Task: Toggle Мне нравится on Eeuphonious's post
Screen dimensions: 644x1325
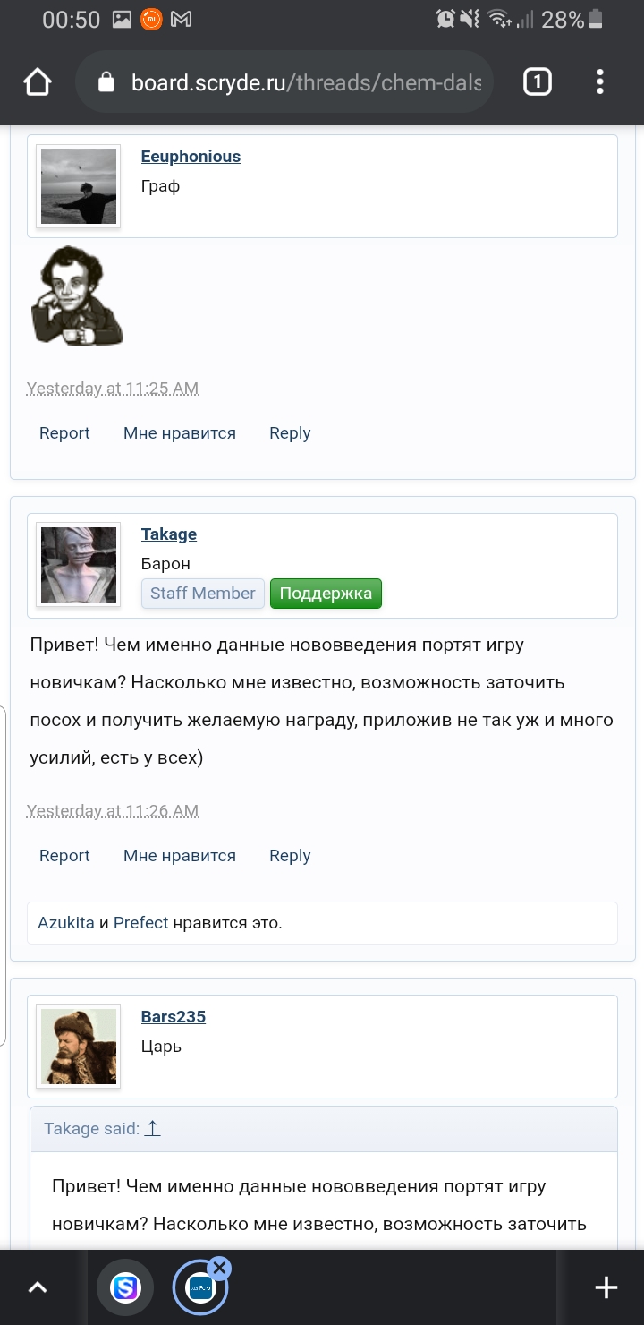Action: (179, 432)
